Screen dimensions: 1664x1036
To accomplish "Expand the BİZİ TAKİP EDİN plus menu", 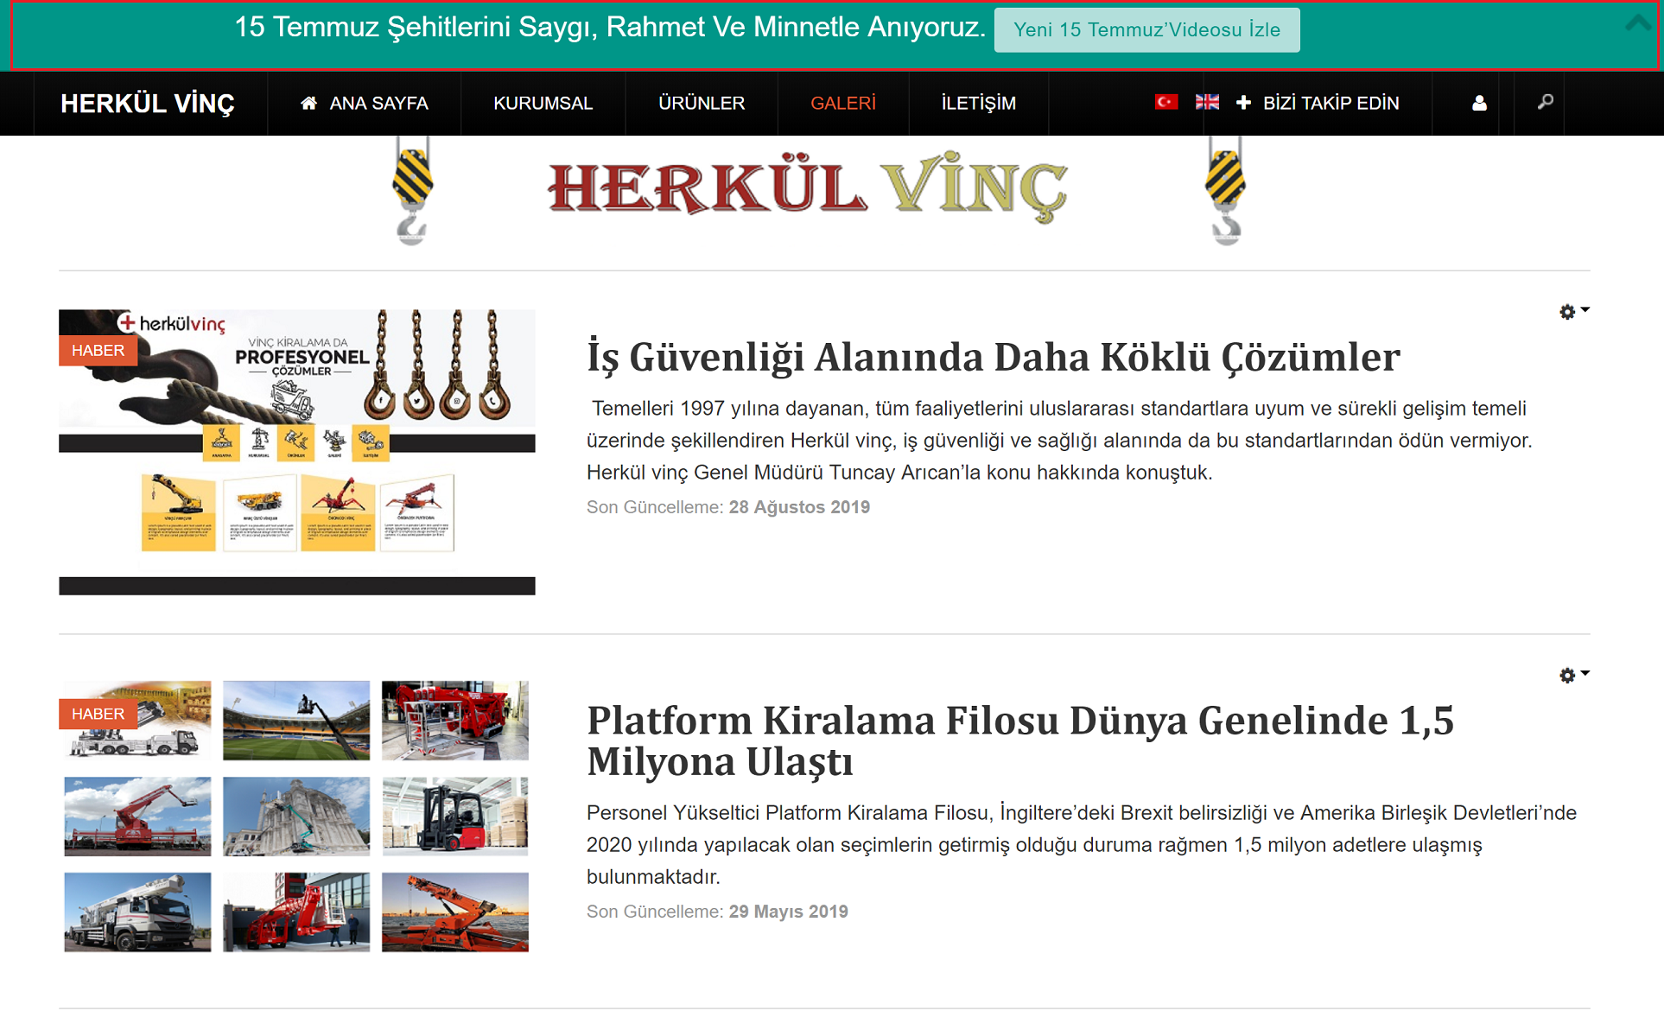I will (x=1243, y=103).
